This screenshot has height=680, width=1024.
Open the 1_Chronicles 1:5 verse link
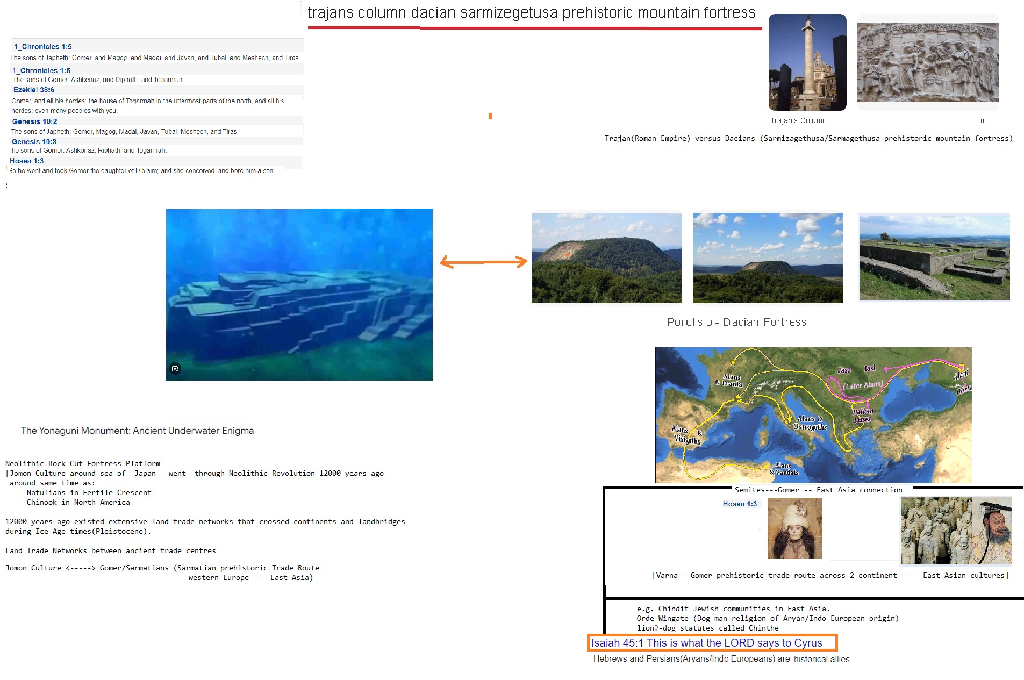(x=43, y=47)
